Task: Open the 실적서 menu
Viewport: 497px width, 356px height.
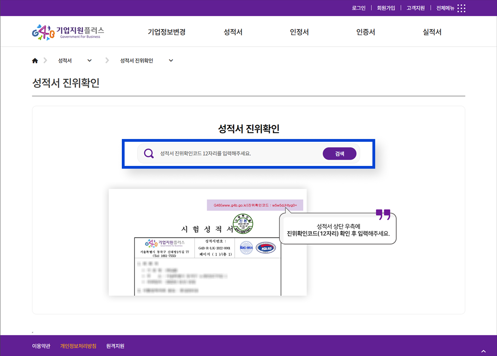Action: (432, 32)
